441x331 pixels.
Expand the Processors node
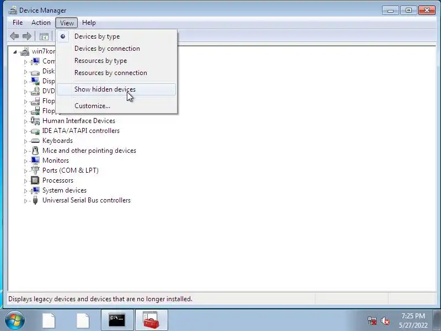[25, 181]
